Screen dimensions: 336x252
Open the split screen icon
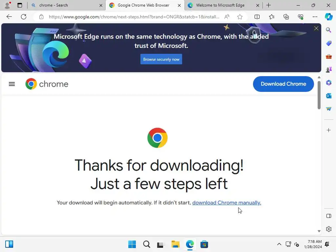(x=257, y=17)
